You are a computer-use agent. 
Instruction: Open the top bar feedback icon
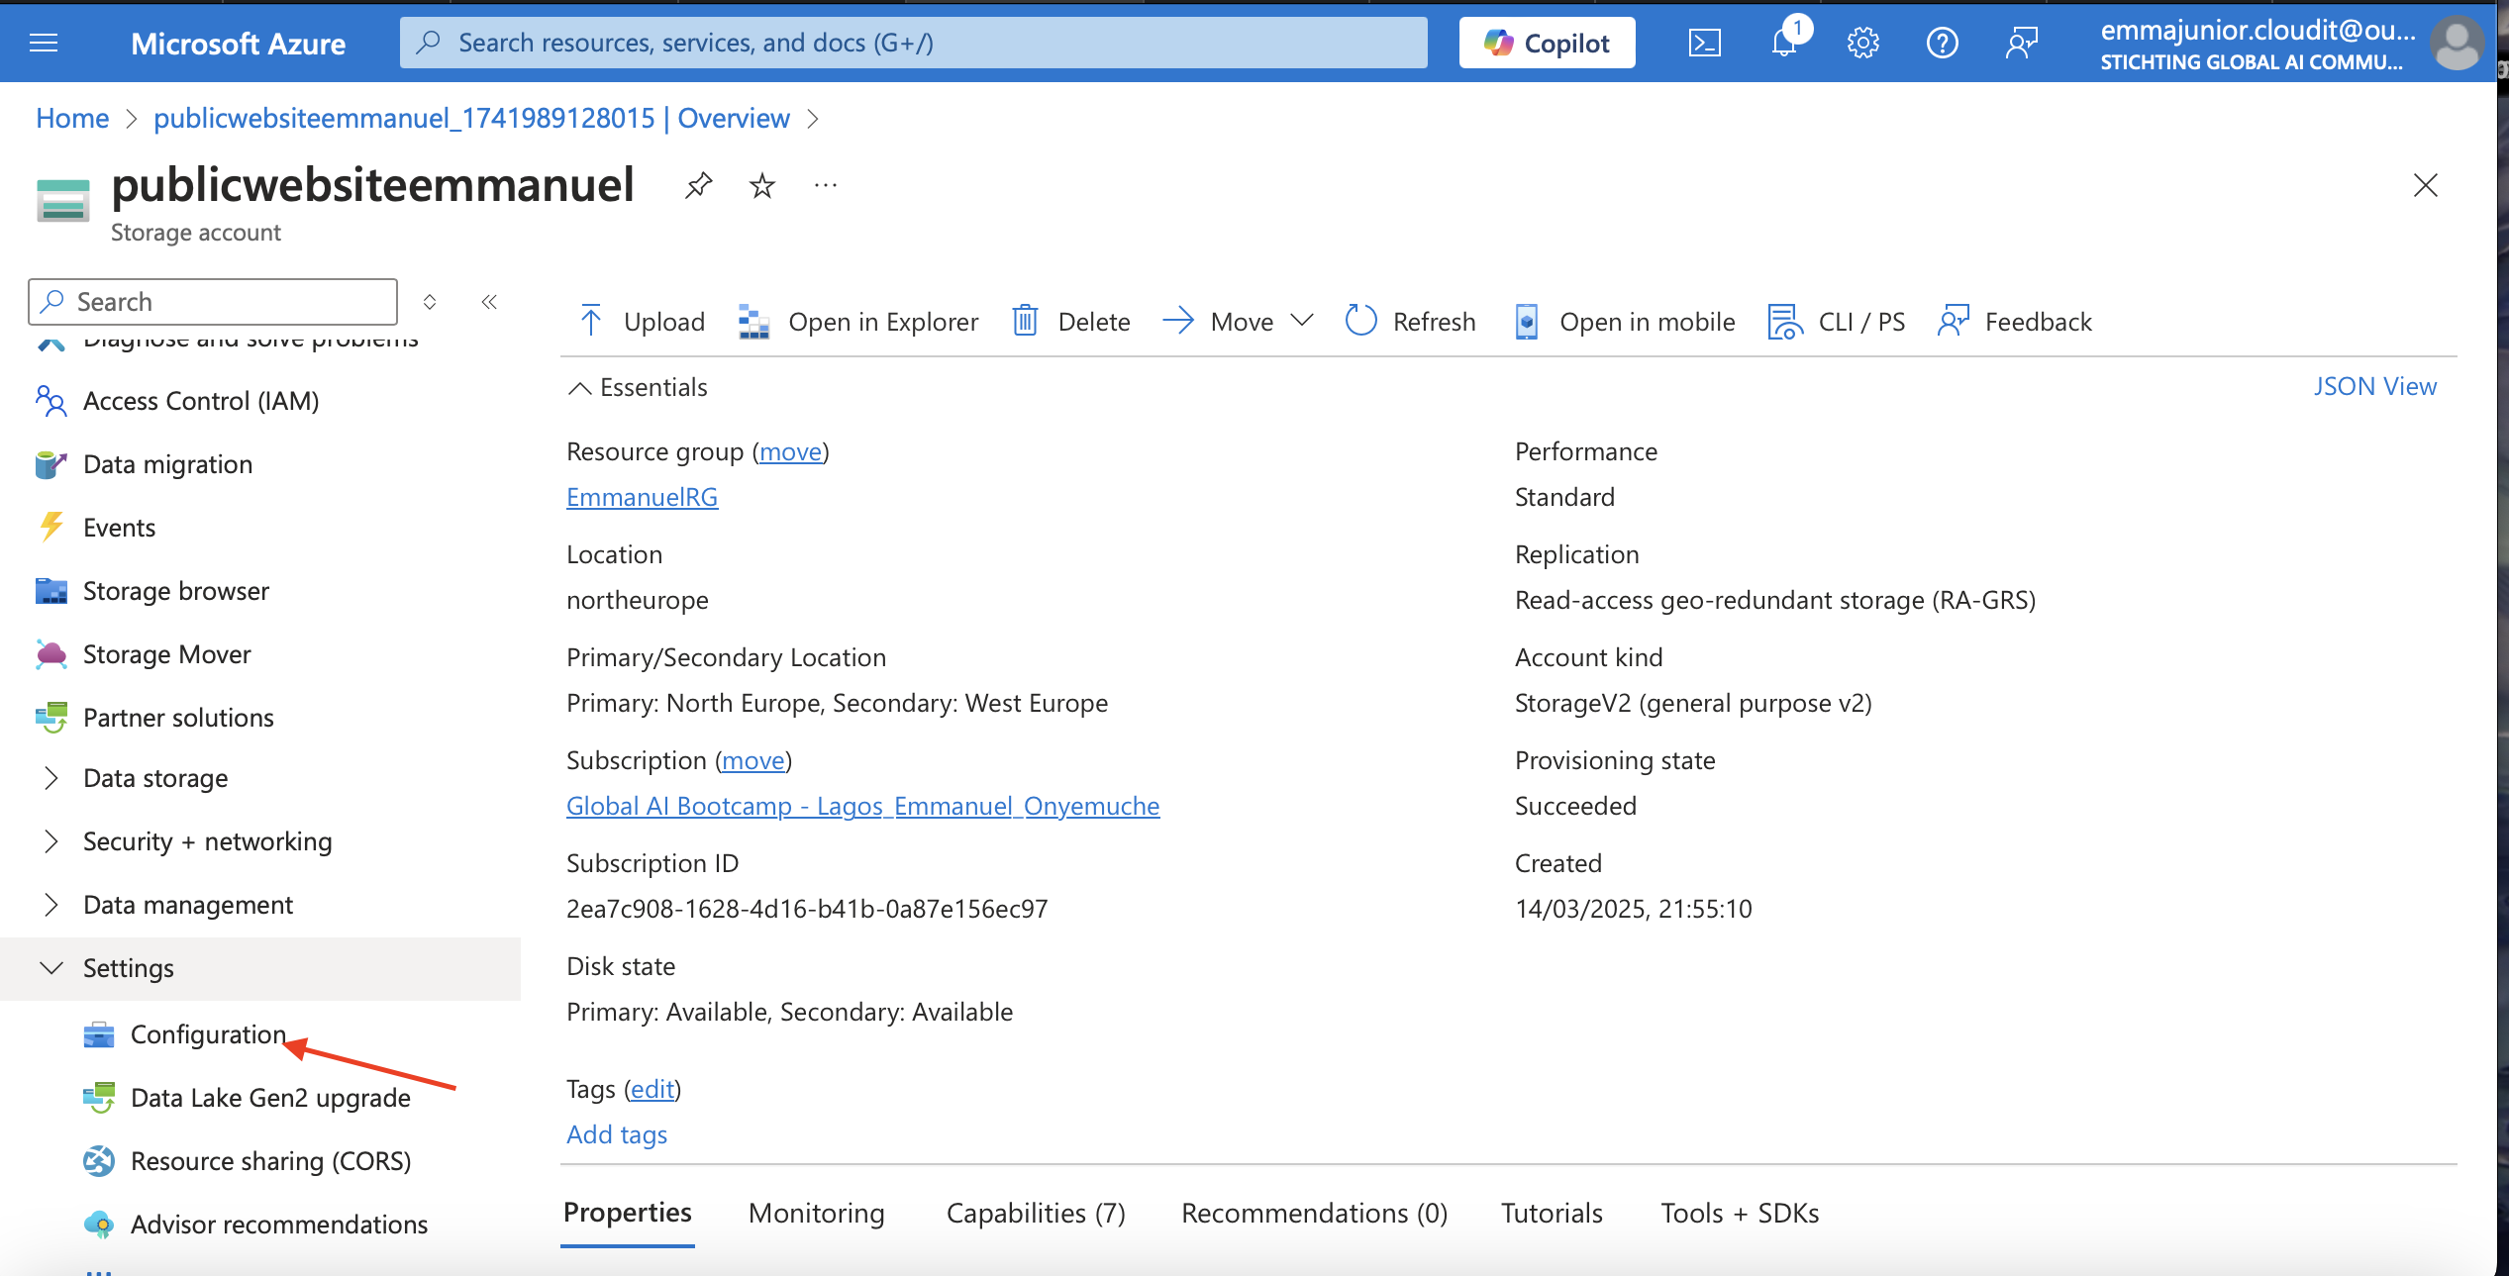coord(2022,43)
